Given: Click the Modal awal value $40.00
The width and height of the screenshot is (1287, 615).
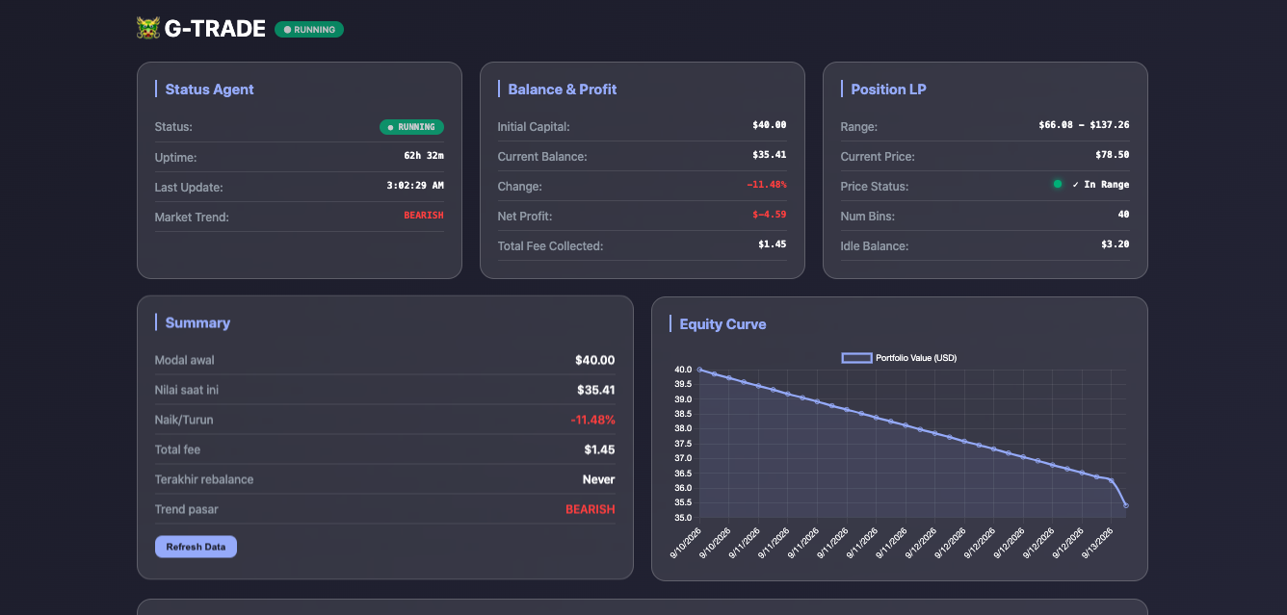Looking at the screenshot, I should click(595, 360).
